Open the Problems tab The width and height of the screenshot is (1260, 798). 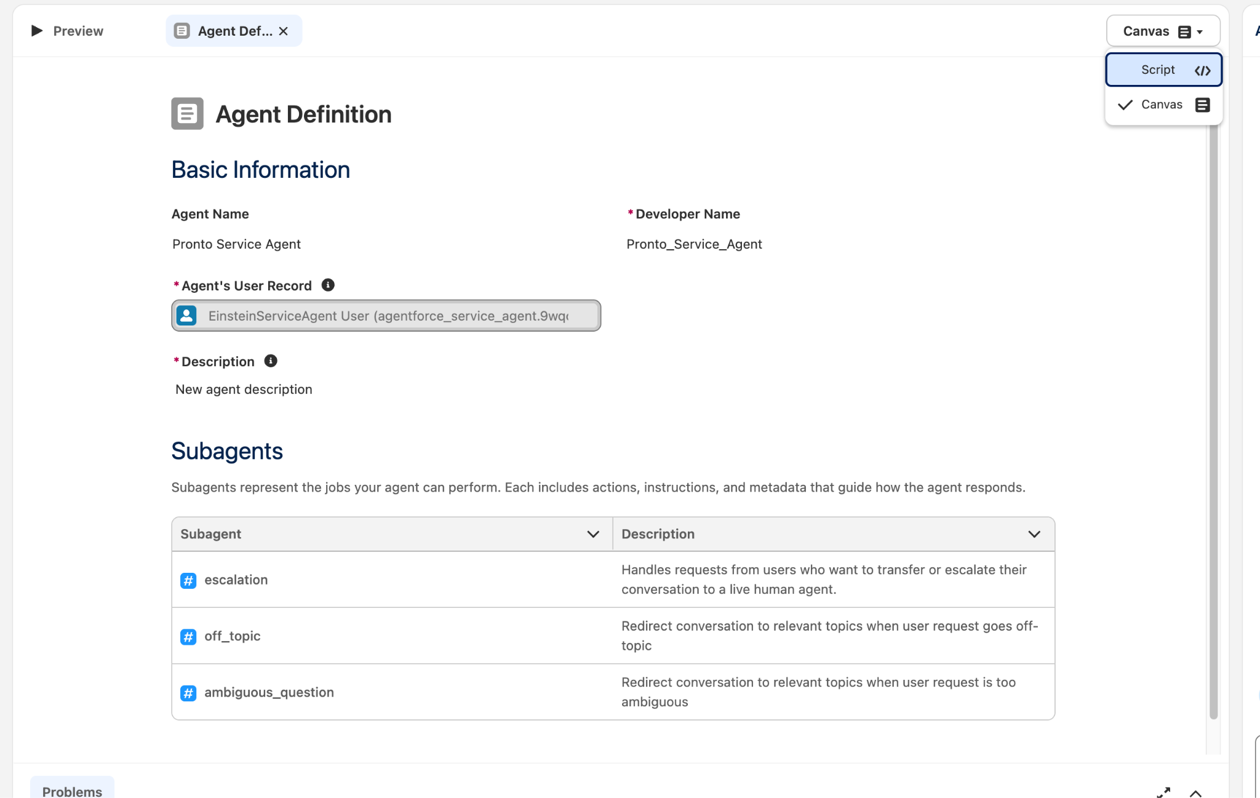[72, 791]
